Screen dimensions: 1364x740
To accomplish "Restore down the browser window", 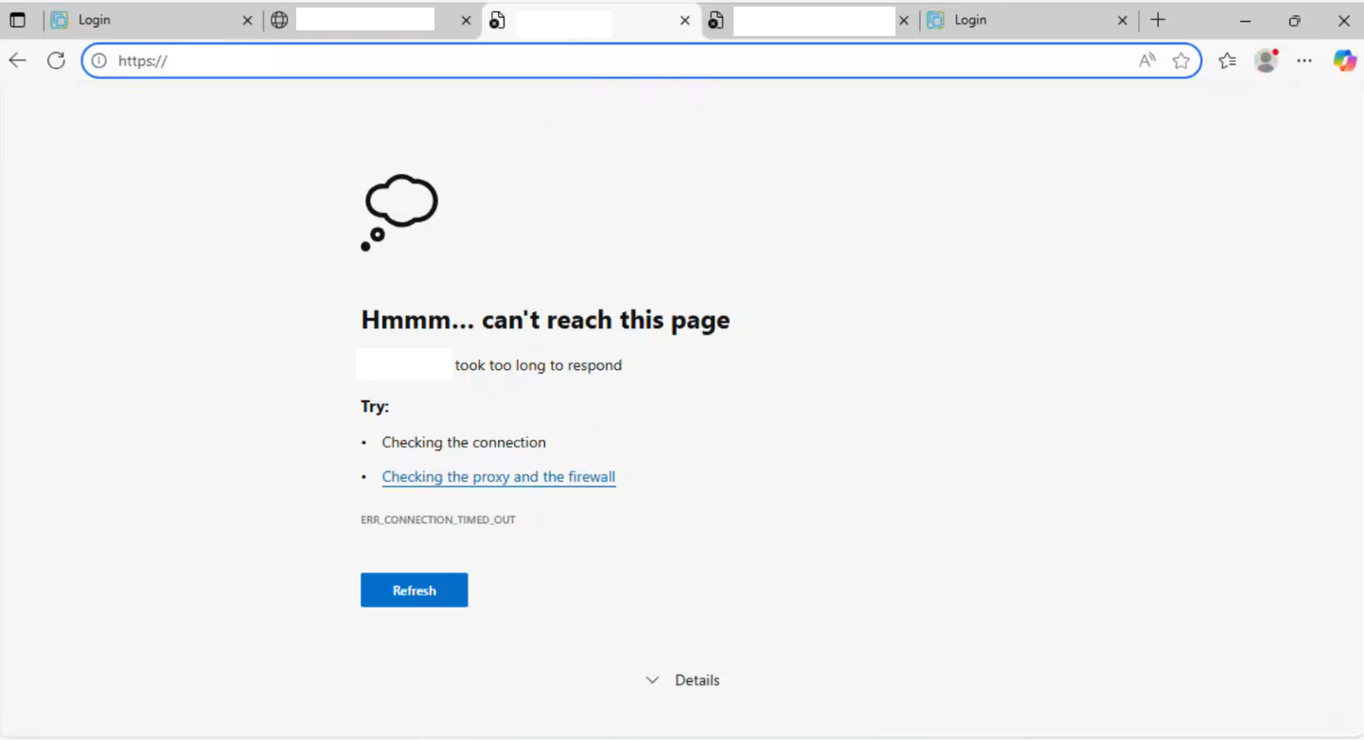I will pyautogui.click(x=1294, y=20).
